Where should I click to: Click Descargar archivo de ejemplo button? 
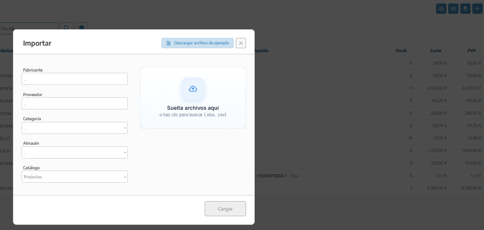click(198, 43)
